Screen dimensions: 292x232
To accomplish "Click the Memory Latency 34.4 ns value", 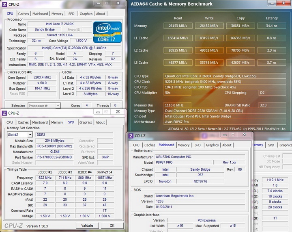I will tap(272, 26).
